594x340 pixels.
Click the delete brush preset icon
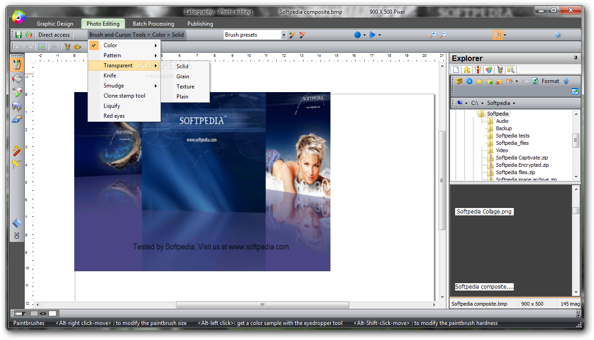(302, 35)
